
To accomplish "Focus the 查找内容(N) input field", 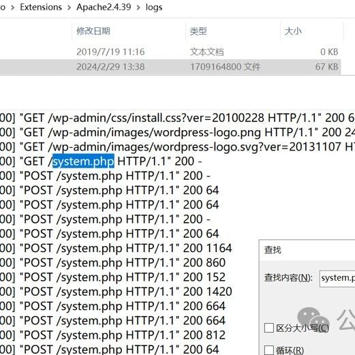I will coord(337,278).
